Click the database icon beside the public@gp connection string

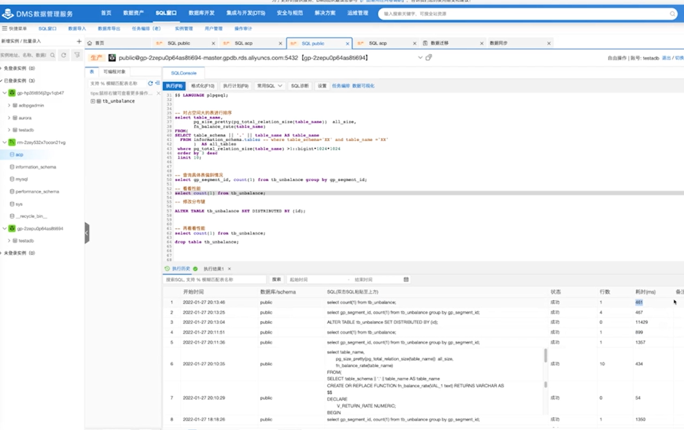pos(112,58)
